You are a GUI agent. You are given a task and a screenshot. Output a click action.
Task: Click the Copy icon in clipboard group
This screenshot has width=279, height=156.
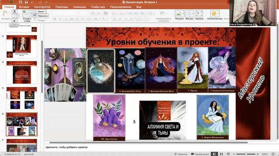[14, 16]
